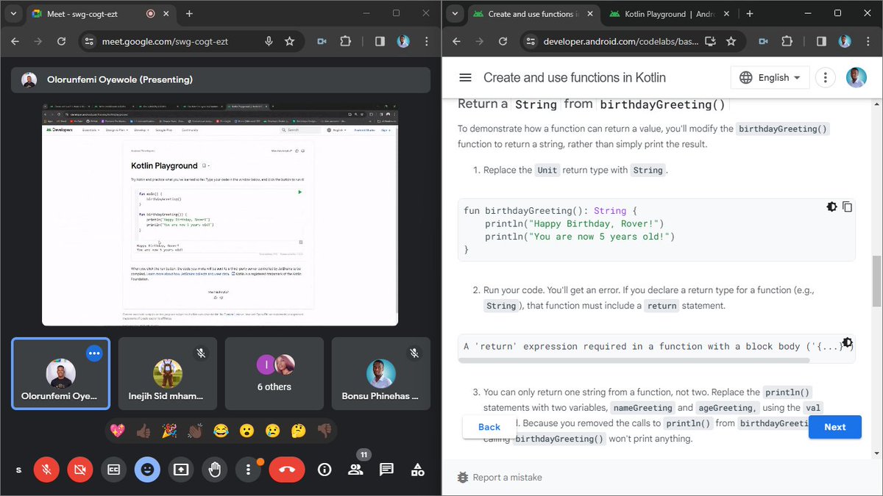
Task: Open Chrome menu in Meet window
Action: coord(428,41)
